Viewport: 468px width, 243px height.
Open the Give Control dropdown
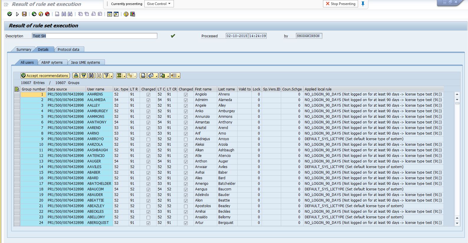[x=159, y=4]
